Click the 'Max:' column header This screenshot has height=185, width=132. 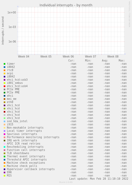tap(122, 61)
